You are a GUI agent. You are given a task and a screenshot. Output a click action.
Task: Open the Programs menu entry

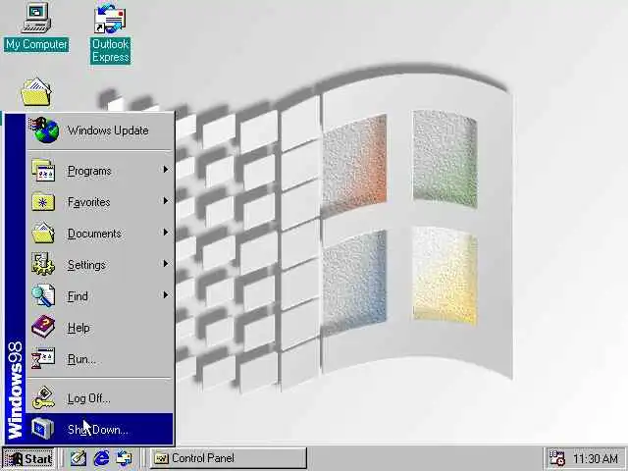[x=100, y=171]
